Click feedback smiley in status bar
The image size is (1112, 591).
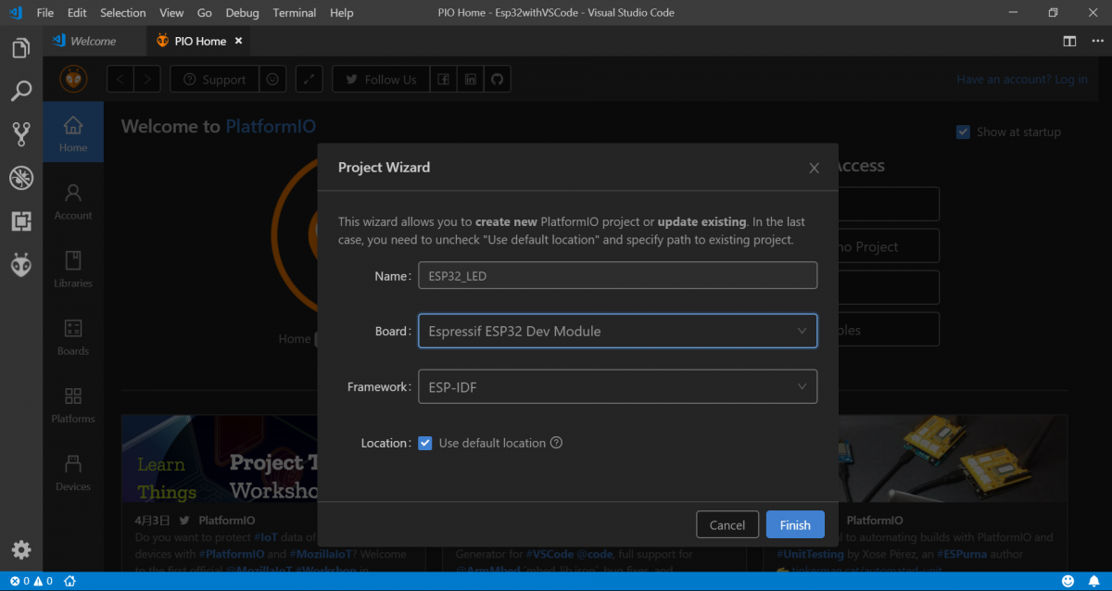click(1068, 581)
